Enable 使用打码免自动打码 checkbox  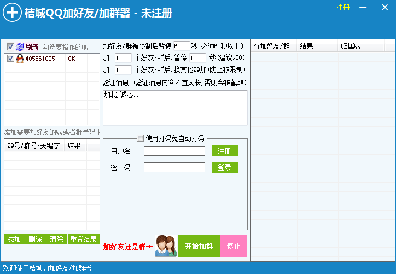(x=140, y=138)
